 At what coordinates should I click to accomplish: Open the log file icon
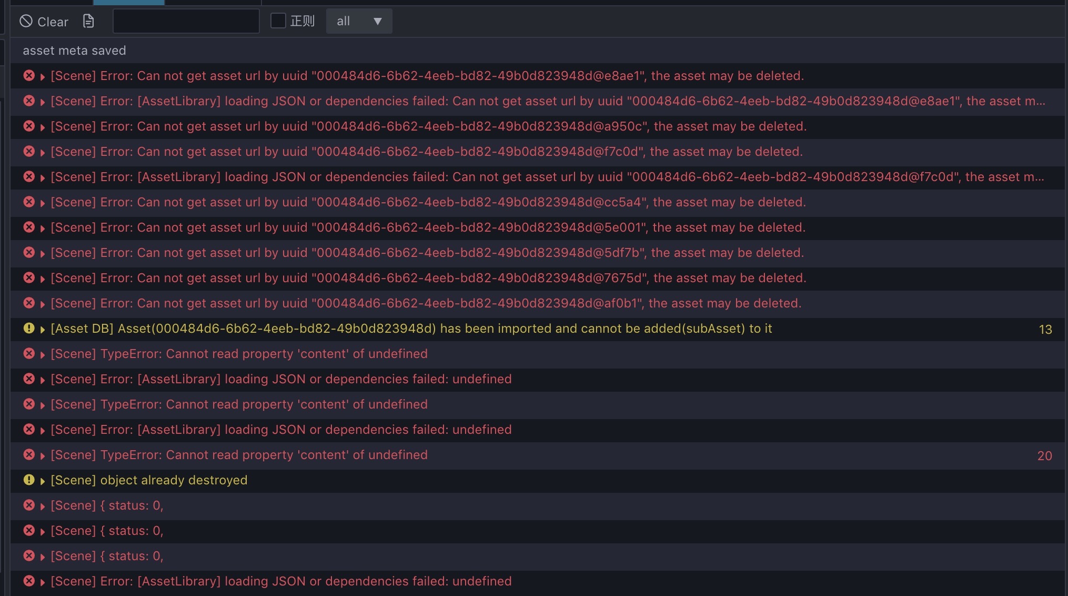click(88, 21)
